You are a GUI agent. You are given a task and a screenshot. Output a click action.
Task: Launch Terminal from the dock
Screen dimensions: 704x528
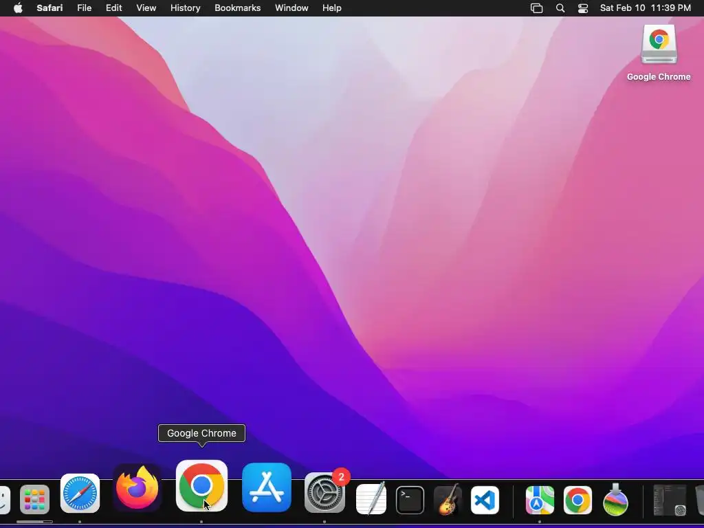pyautogui.click(x=410, y=500)
